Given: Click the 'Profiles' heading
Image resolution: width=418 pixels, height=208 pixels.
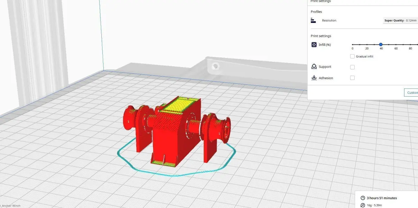Looking at the screenshot, I should click(x=316, y=12).
